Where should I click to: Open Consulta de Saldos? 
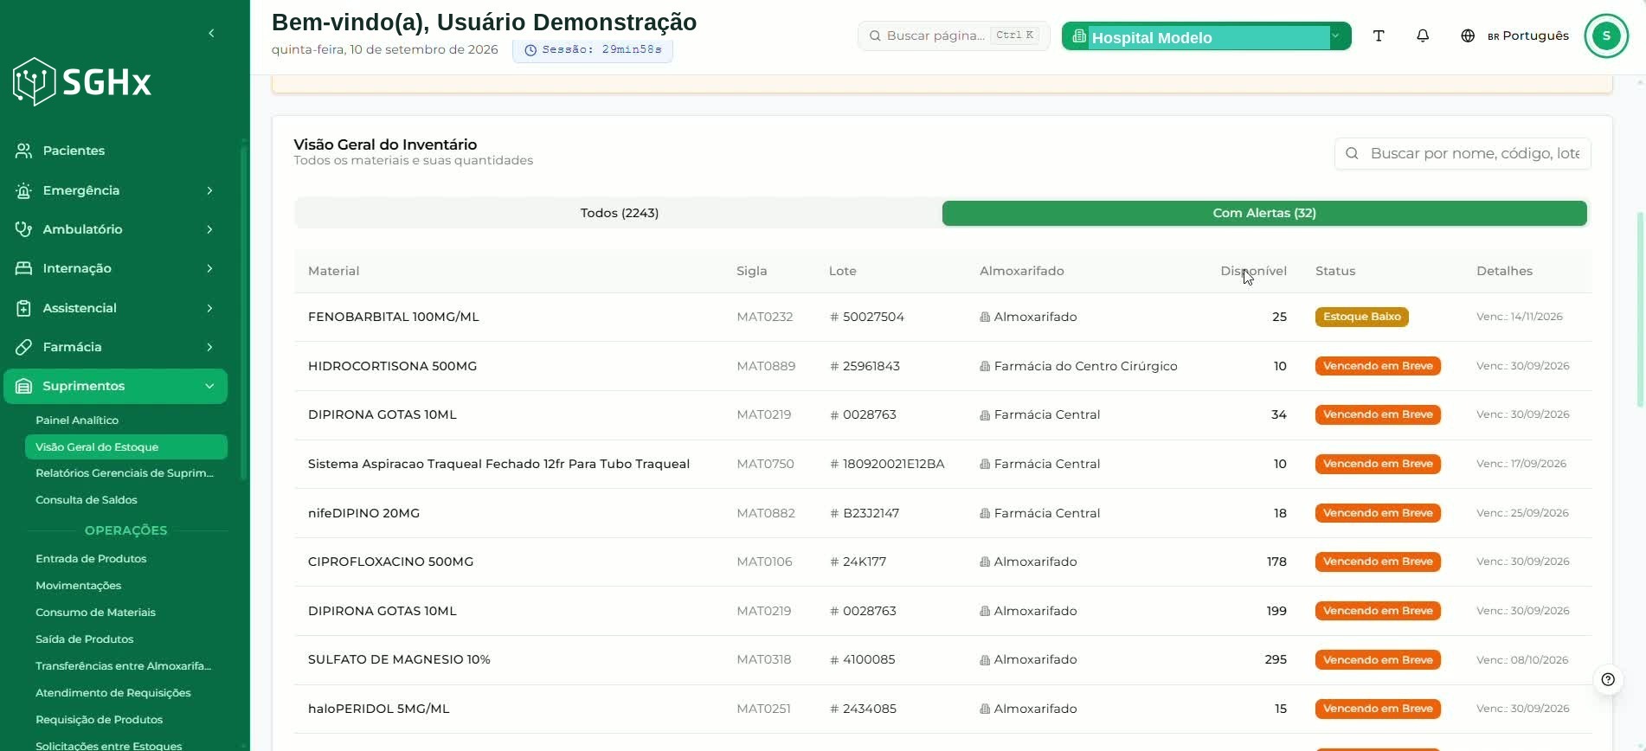tap(87, 500)
